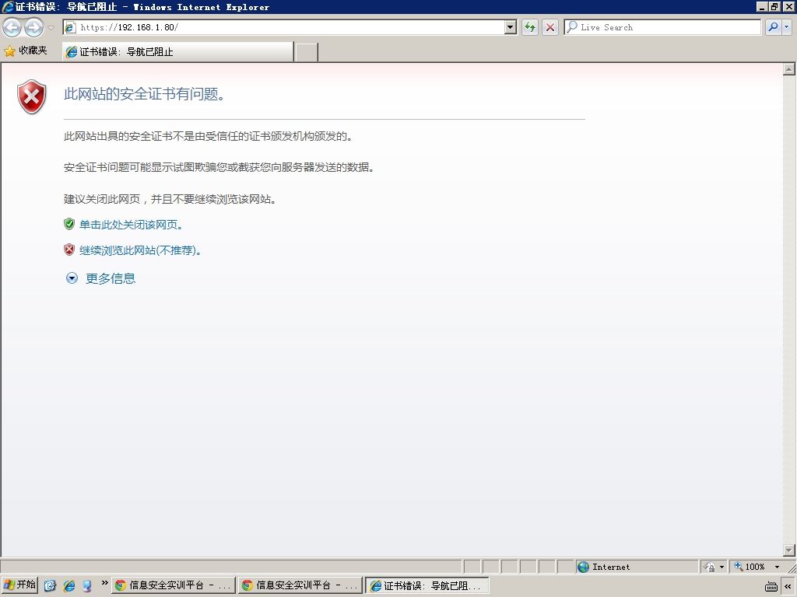Click the 100% zoom level button
The width and height of the screenshot is (797, 597).
pyautogui.click(x=750, y=567)
